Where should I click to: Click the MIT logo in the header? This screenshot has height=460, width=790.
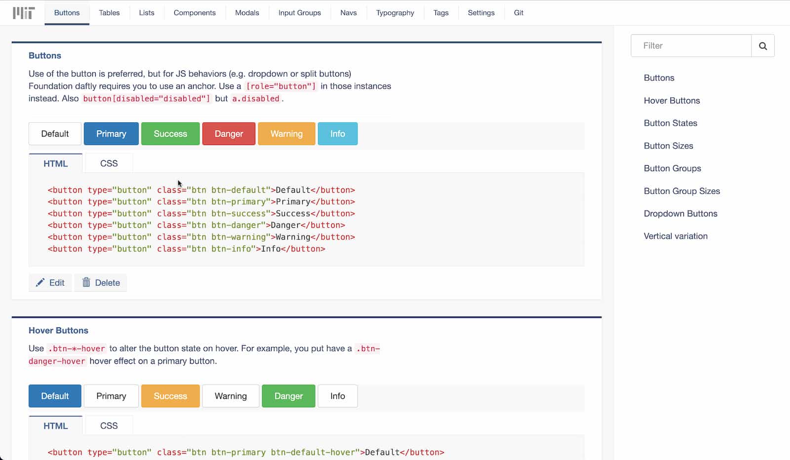pos(24,13)
